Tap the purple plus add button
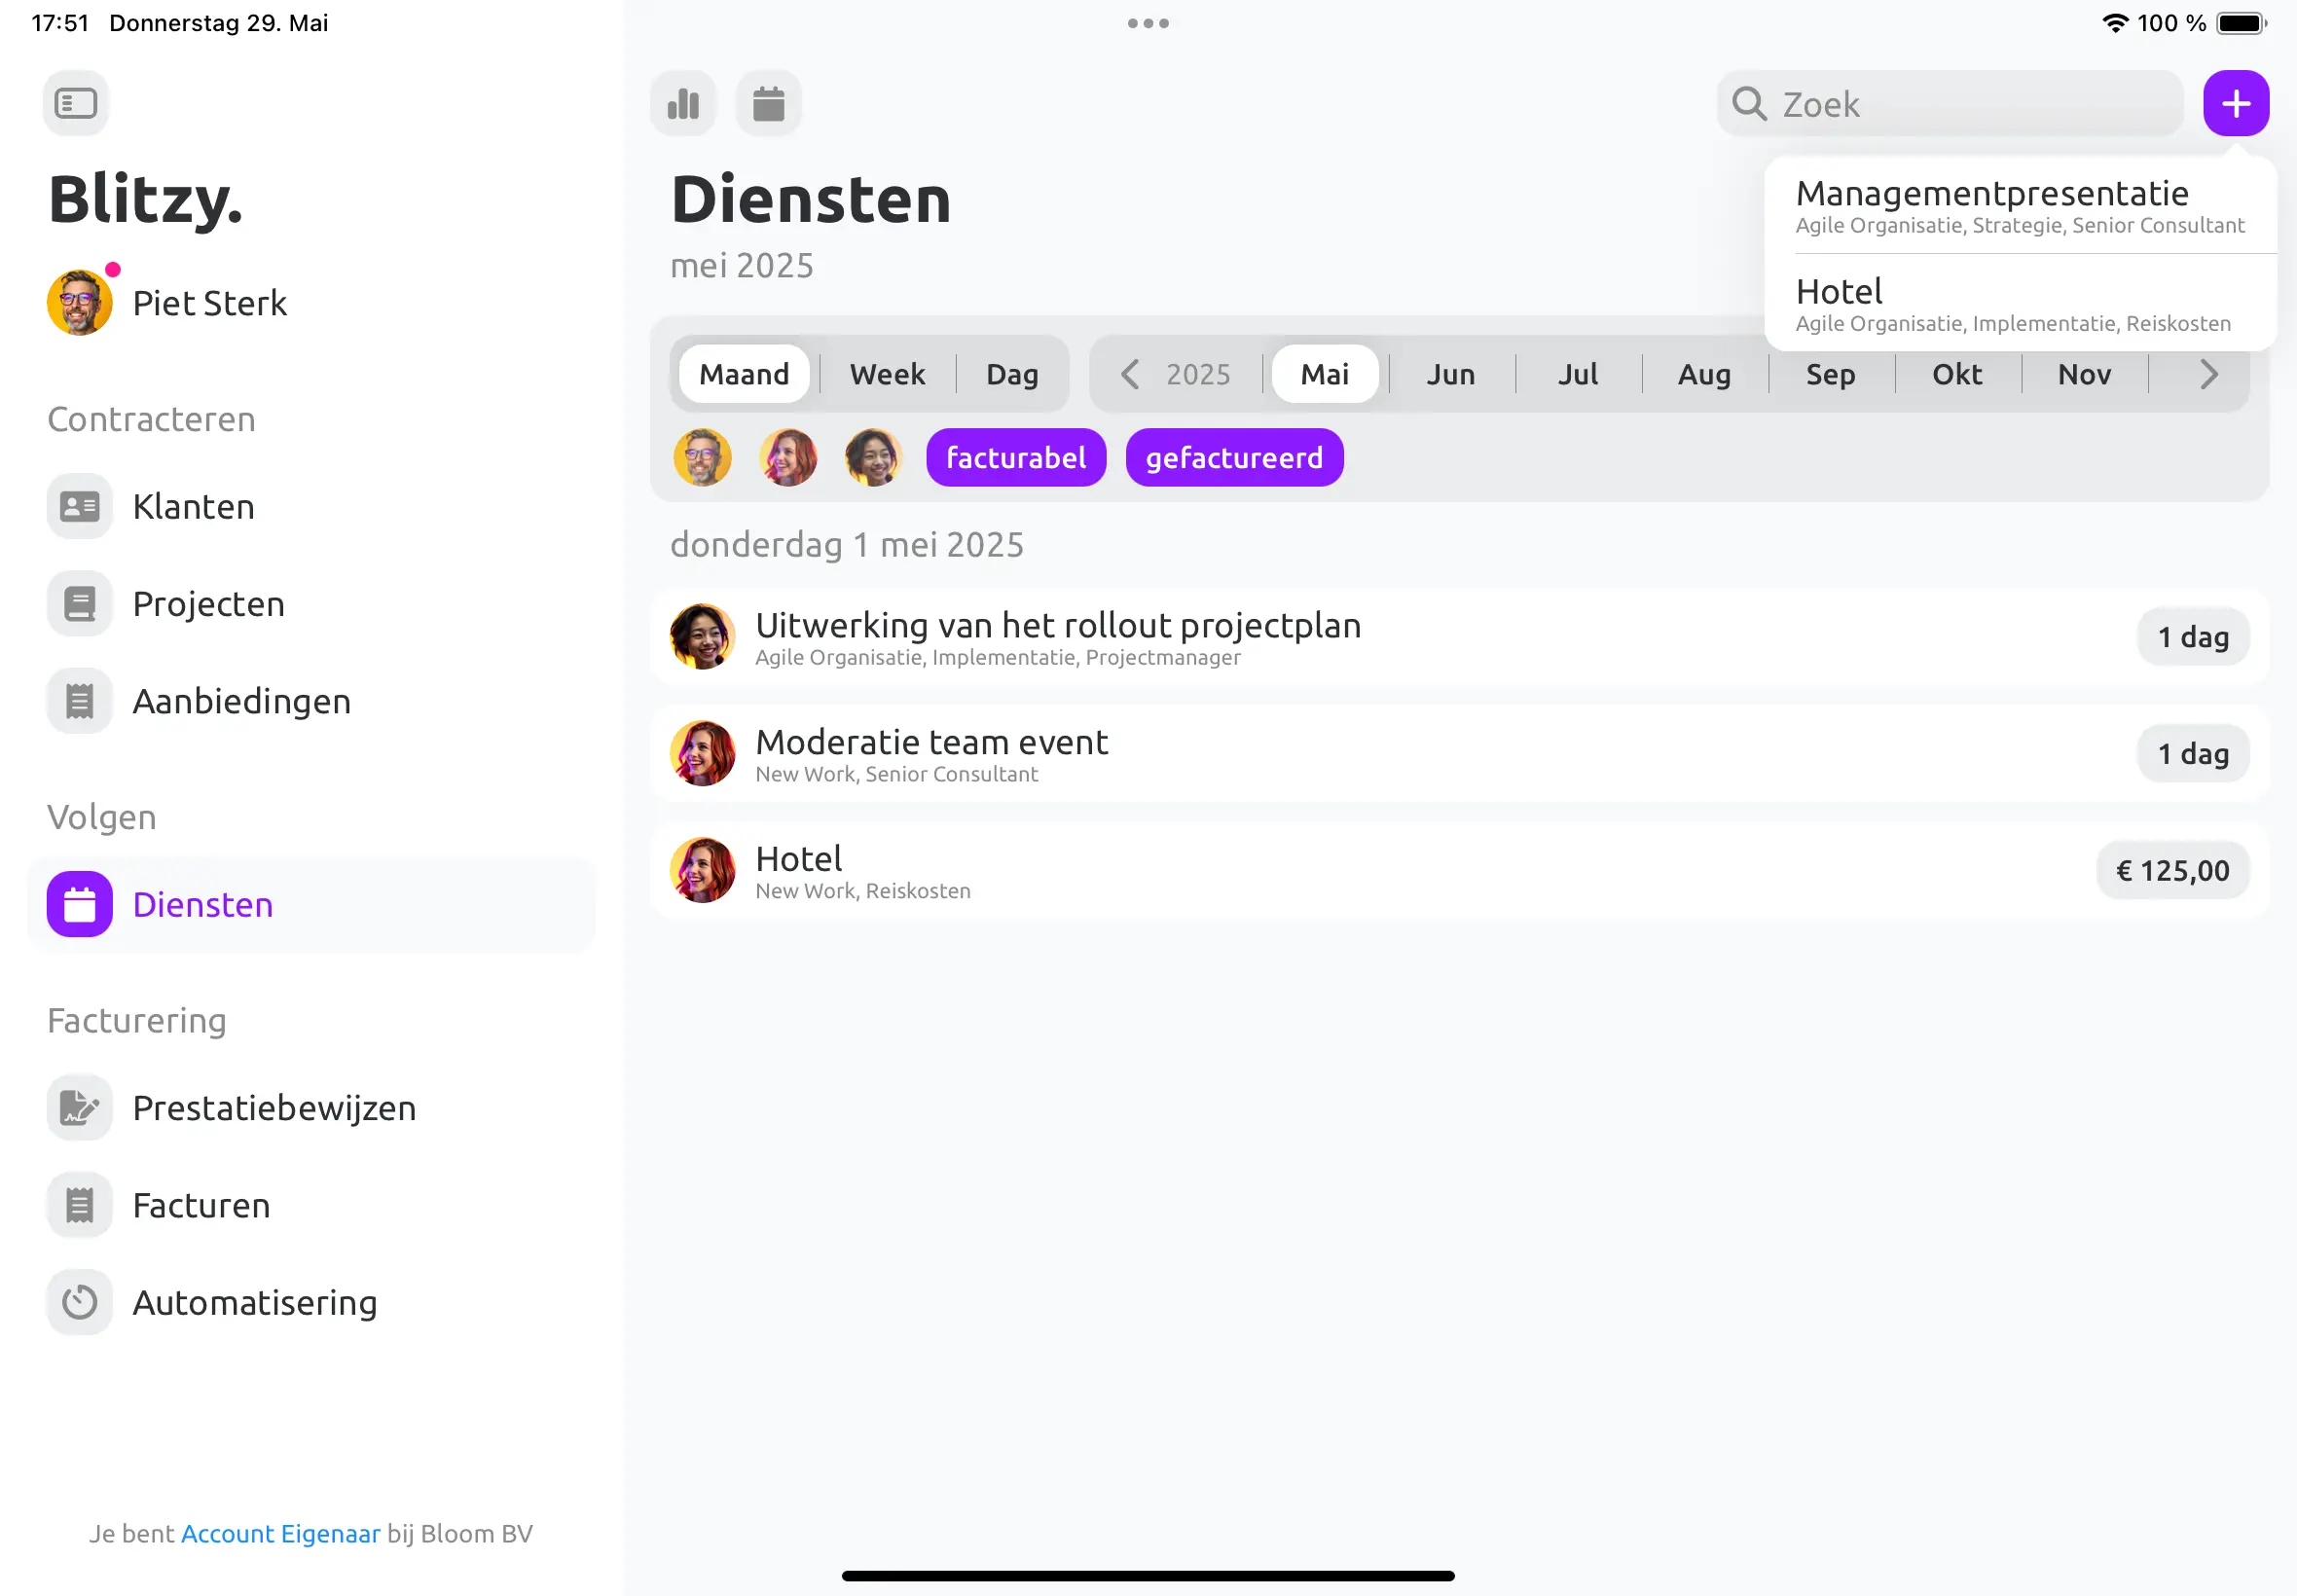The height and width of the screenshot is (1596, 2297). pos(2236,103)
